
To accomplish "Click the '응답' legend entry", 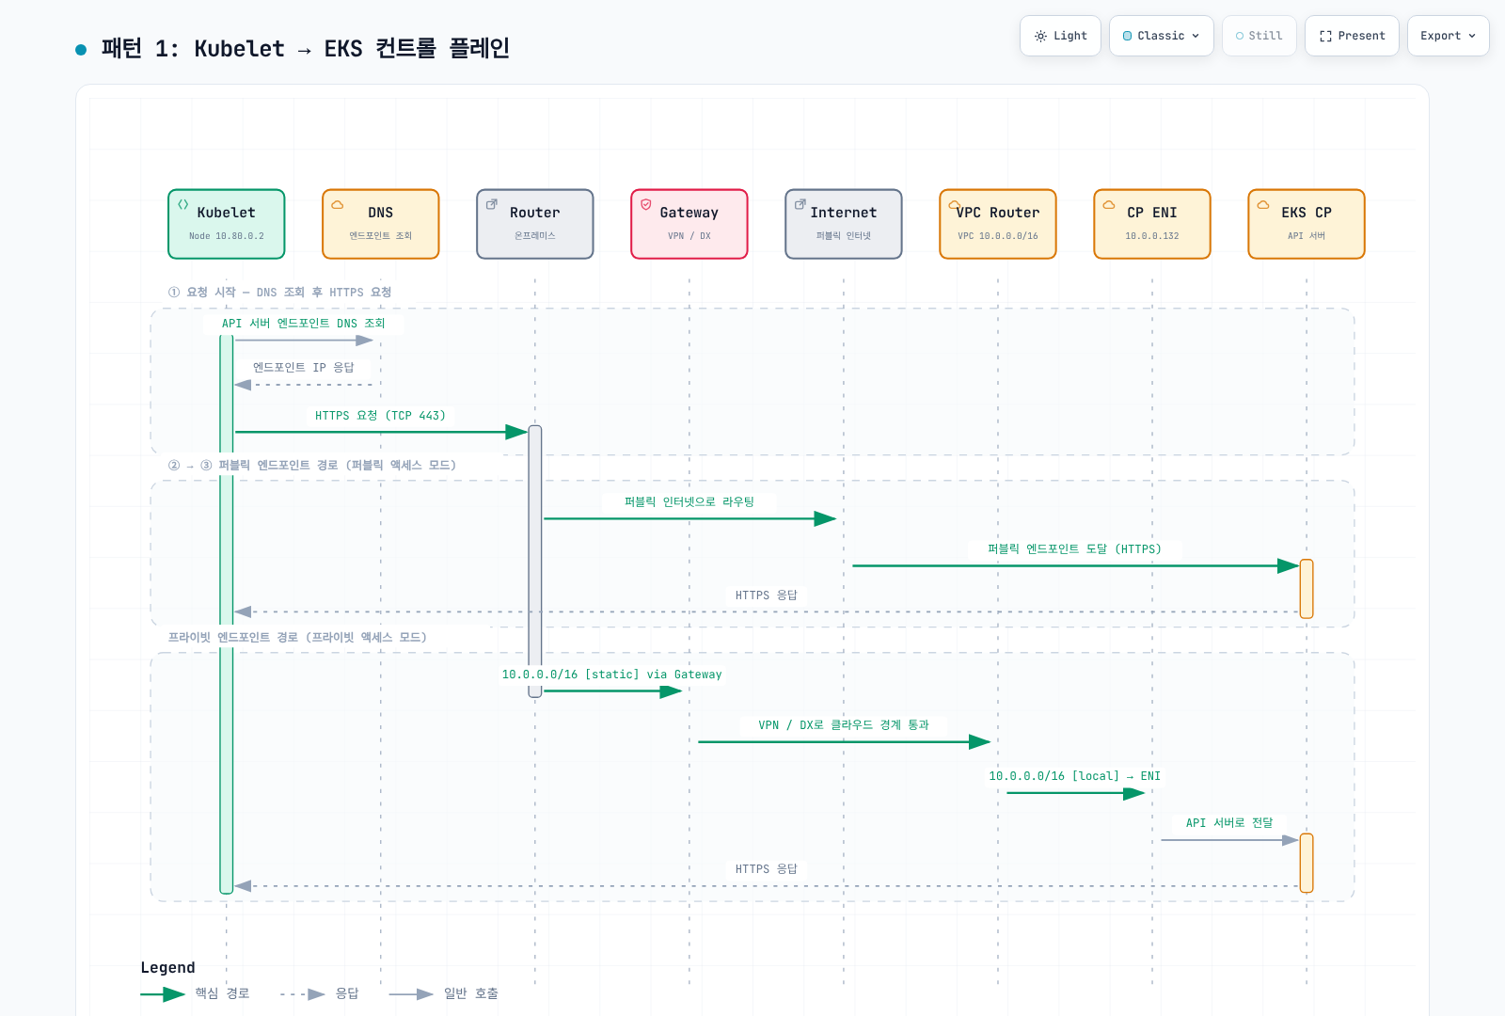I will point(320,993).
